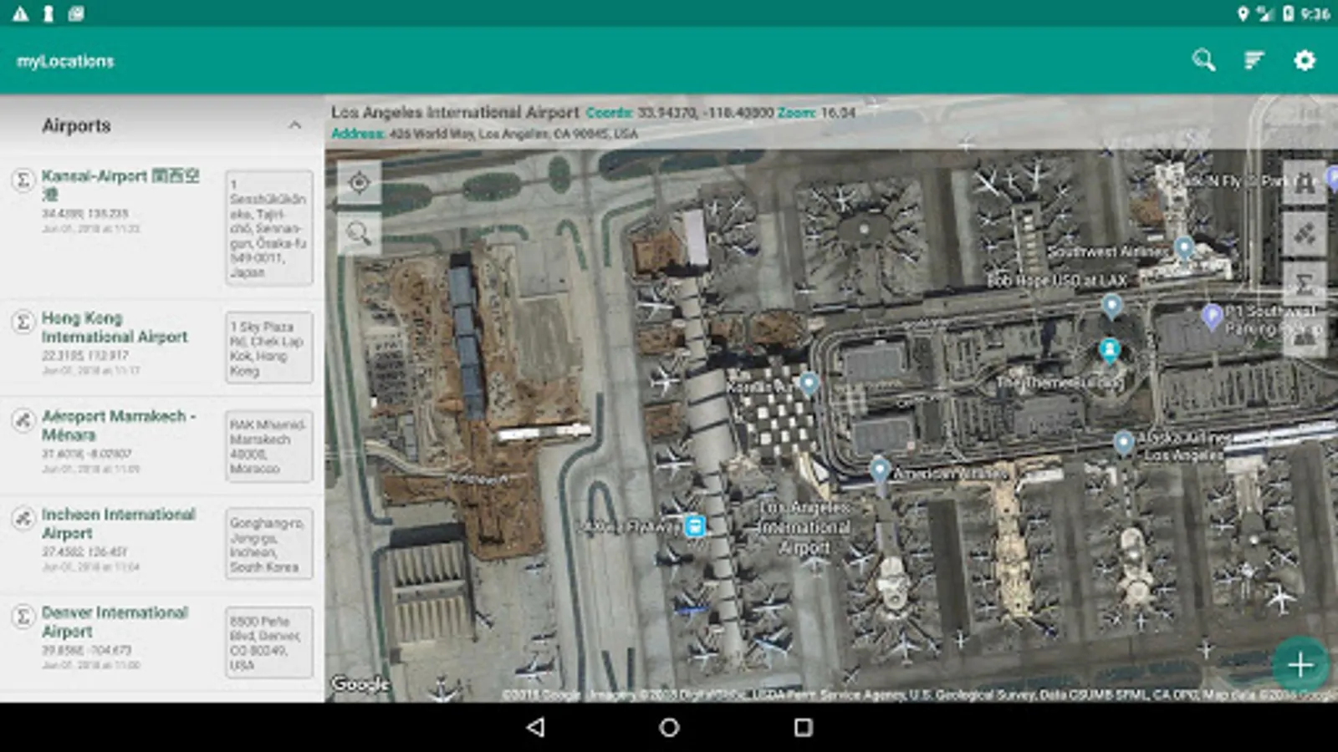
Task: Tap the Hong Kong address box with Sky Plaza Rd
Action: 268,348
